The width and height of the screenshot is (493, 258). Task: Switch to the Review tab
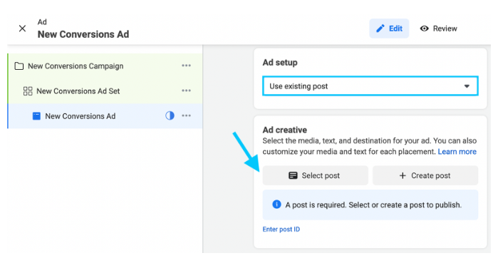[439, 29]
